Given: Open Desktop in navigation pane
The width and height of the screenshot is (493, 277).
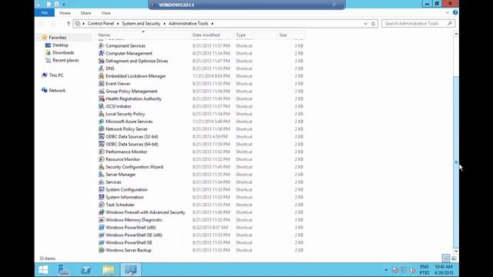Looking at the screenshot, I should pyautogui.click(x=60, y=45).
